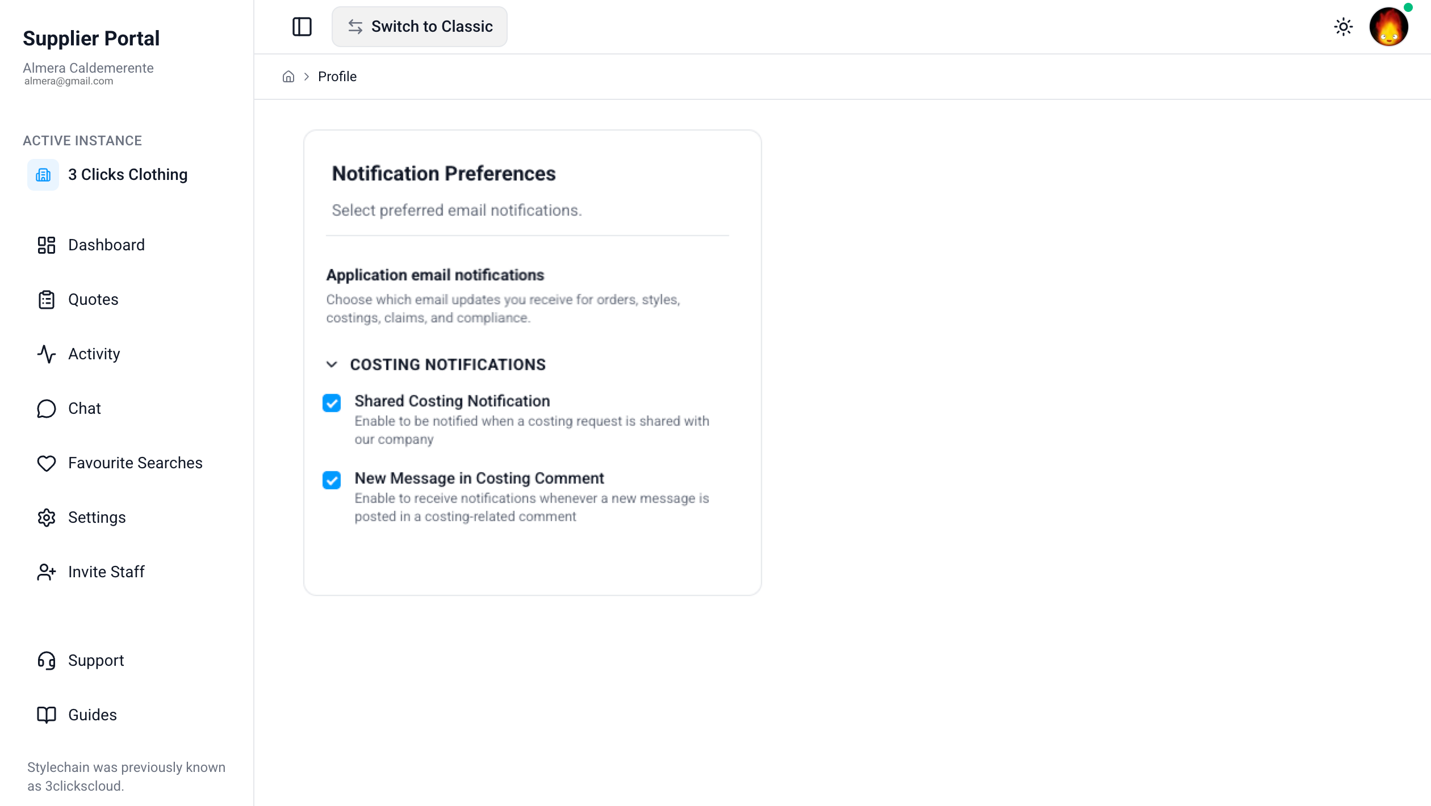Open the Chat menu item
The width and height of the screenshot is (1431, 806).
pos(85,409)
